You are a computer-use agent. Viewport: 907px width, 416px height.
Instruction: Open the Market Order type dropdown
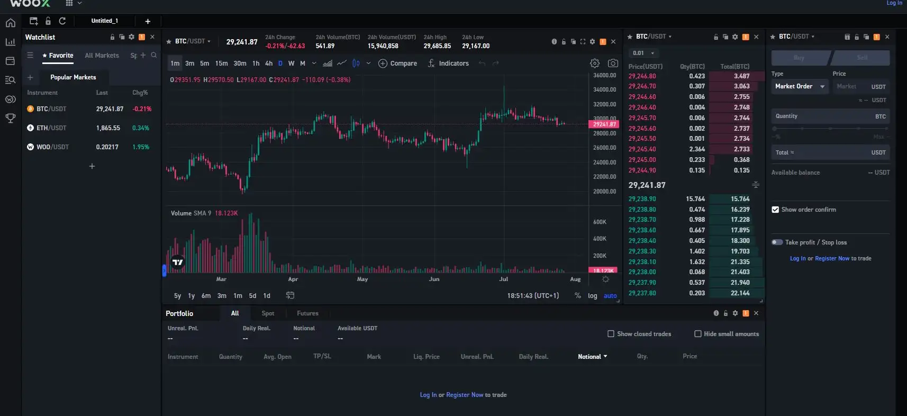tap(800, 86)
